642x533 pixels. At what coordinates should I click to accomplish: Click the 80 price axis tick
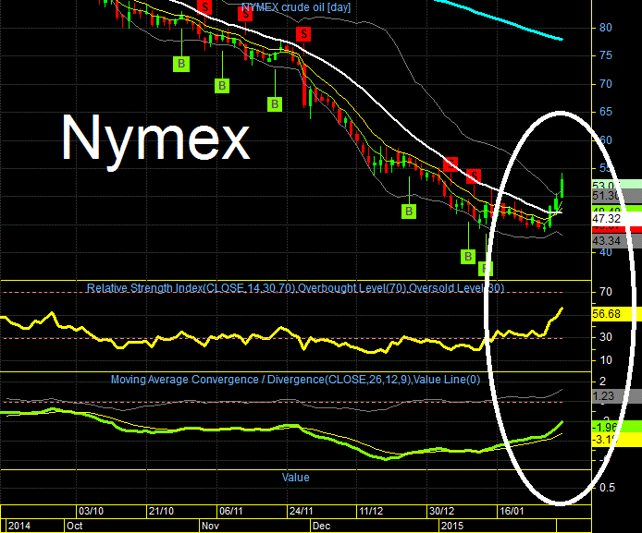[x=606, y=28]
